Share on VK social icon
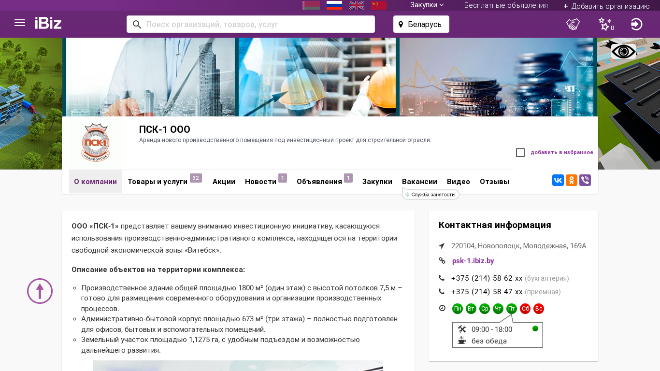Viewport: 660px width, 371px height. point(558,180)
